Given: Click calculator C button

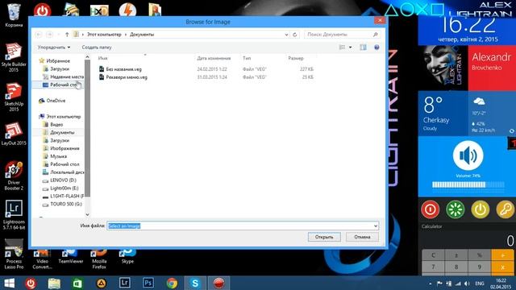Looking at the screenshot, I should pyautogui.click(x=433, y=255).
